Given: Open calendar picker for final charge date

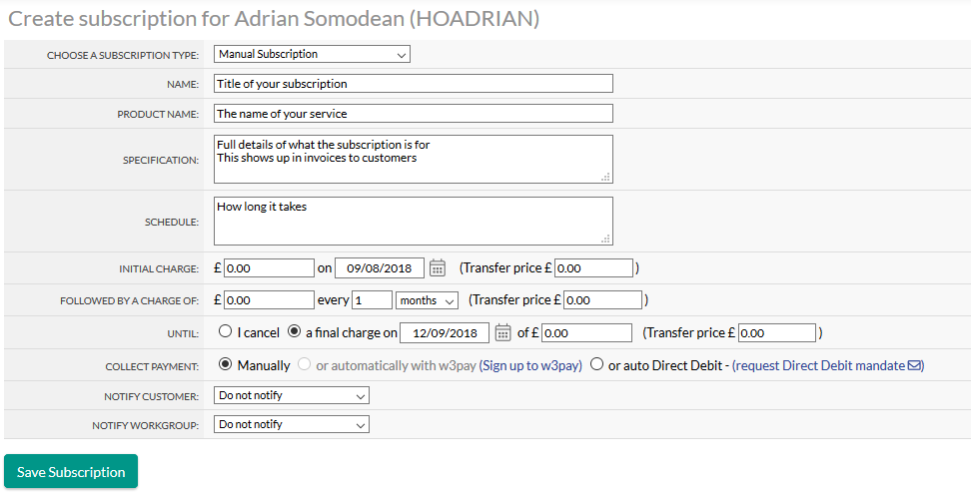Looking at the screenshot, I should coord(502,332).
